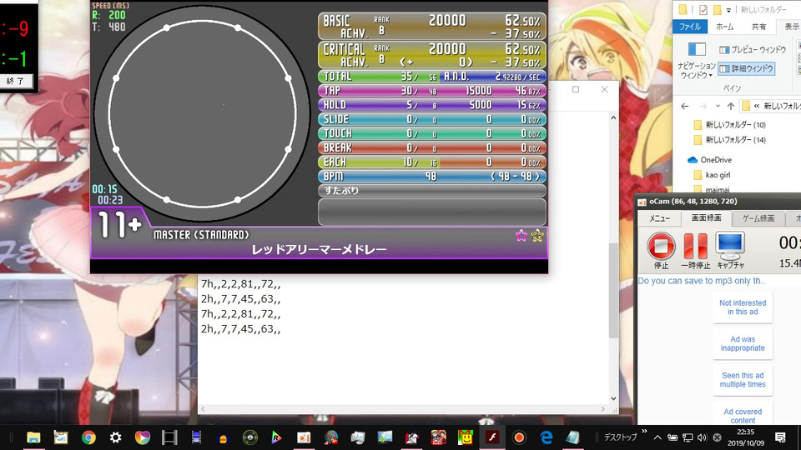
Task: Take a screenshot with oCam's キャプチャ monitor icon
Action: (x=729, y=245)
